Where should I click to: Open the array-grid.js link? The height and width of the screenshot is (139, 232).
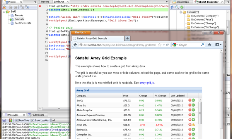[x=147, y=83]
